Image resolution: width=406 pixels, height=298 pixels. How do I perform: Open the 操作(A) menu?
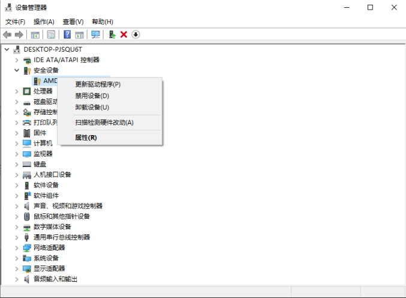tap(44, 22)
